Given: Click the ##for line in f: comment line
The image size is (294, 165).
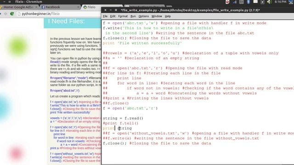Looking at the screenshot, I should click(x=162, y=73).
